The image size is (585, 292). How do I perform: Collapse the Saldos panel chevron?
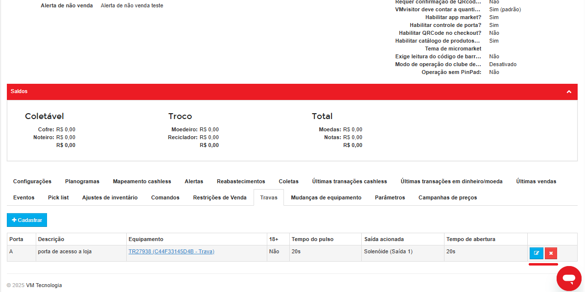tap(569, 92)
